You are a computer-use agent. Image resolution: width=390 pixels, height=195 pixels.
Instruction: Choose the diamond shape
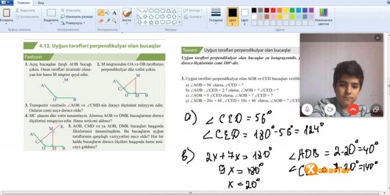pos(145,17)
